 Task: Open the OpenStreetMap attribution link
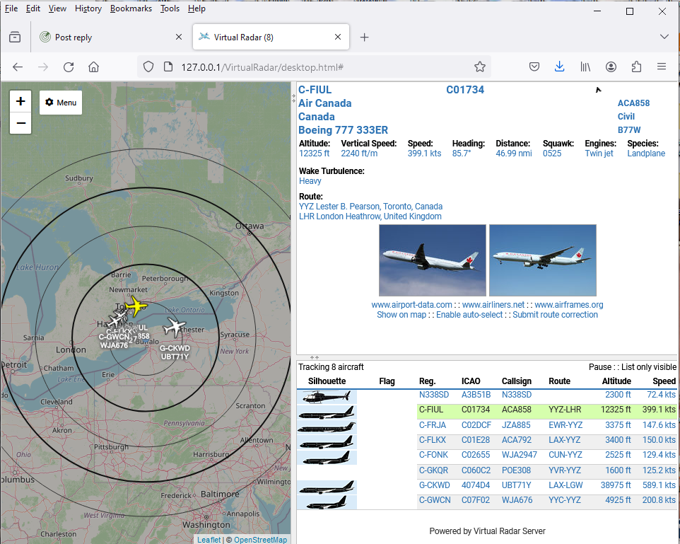click(260, 540)
